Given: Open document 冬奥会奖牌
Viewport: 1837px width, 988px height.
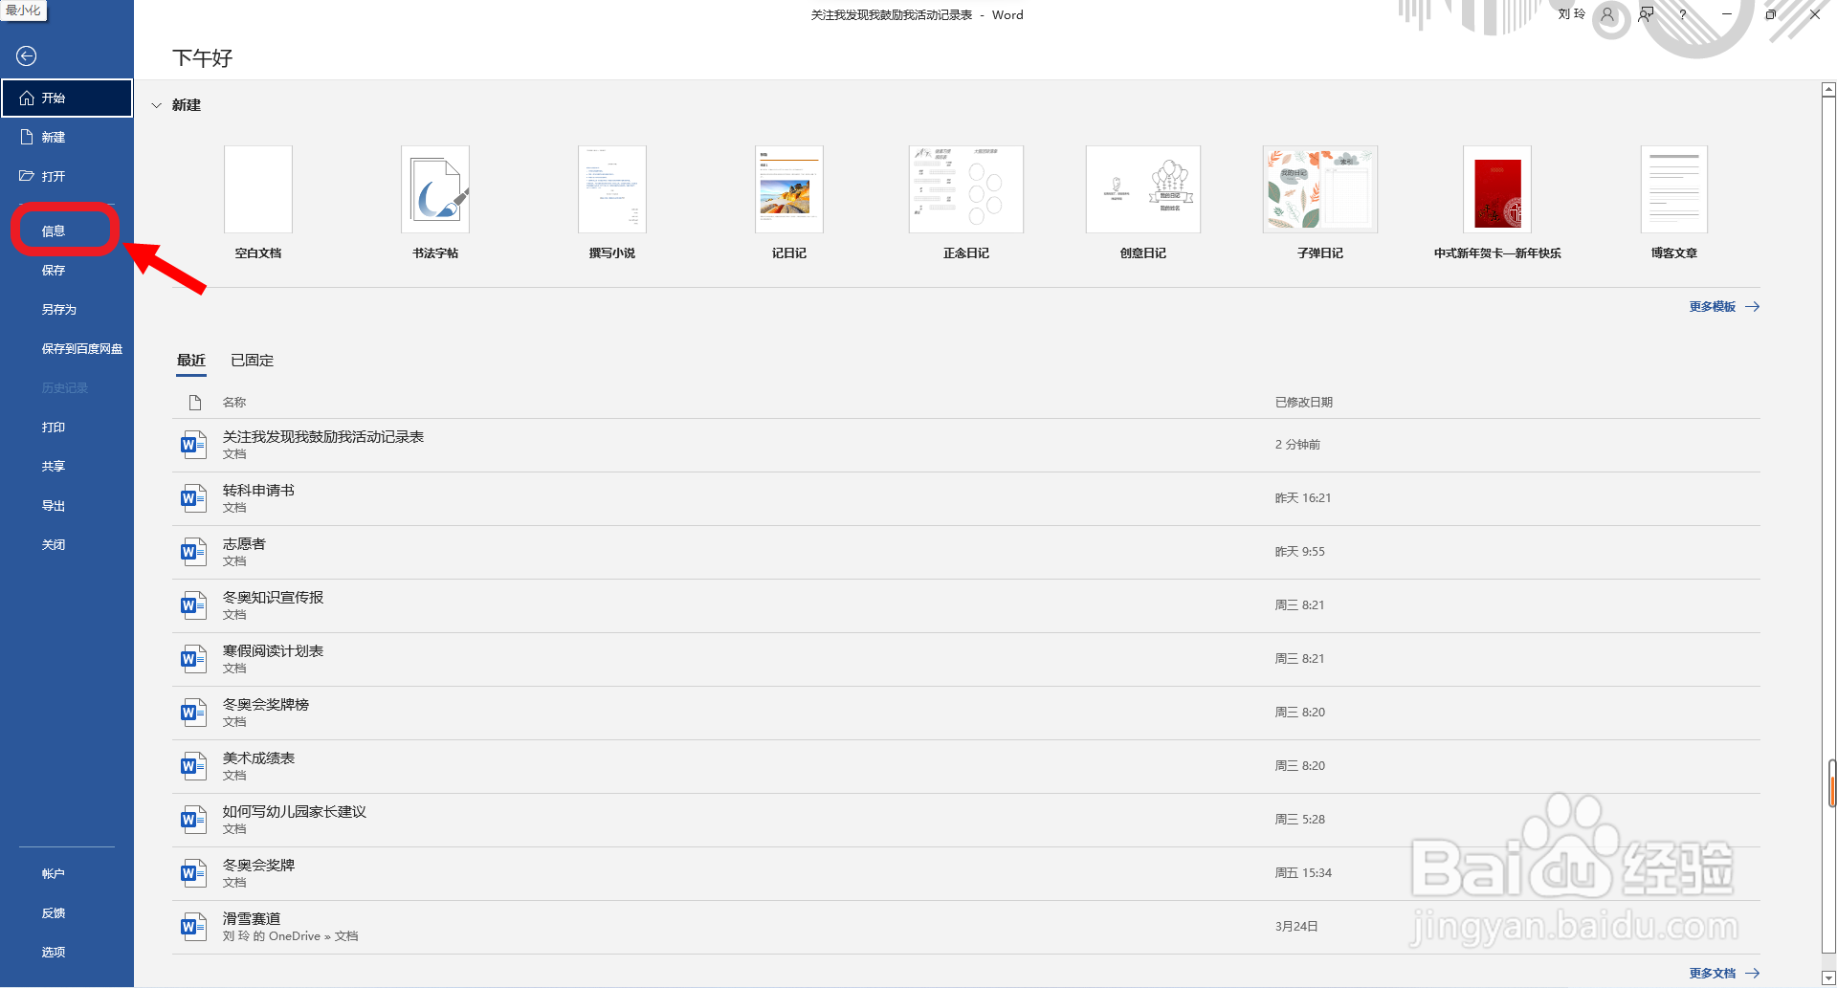Looking at the screenshot, I should coord(966,873).
